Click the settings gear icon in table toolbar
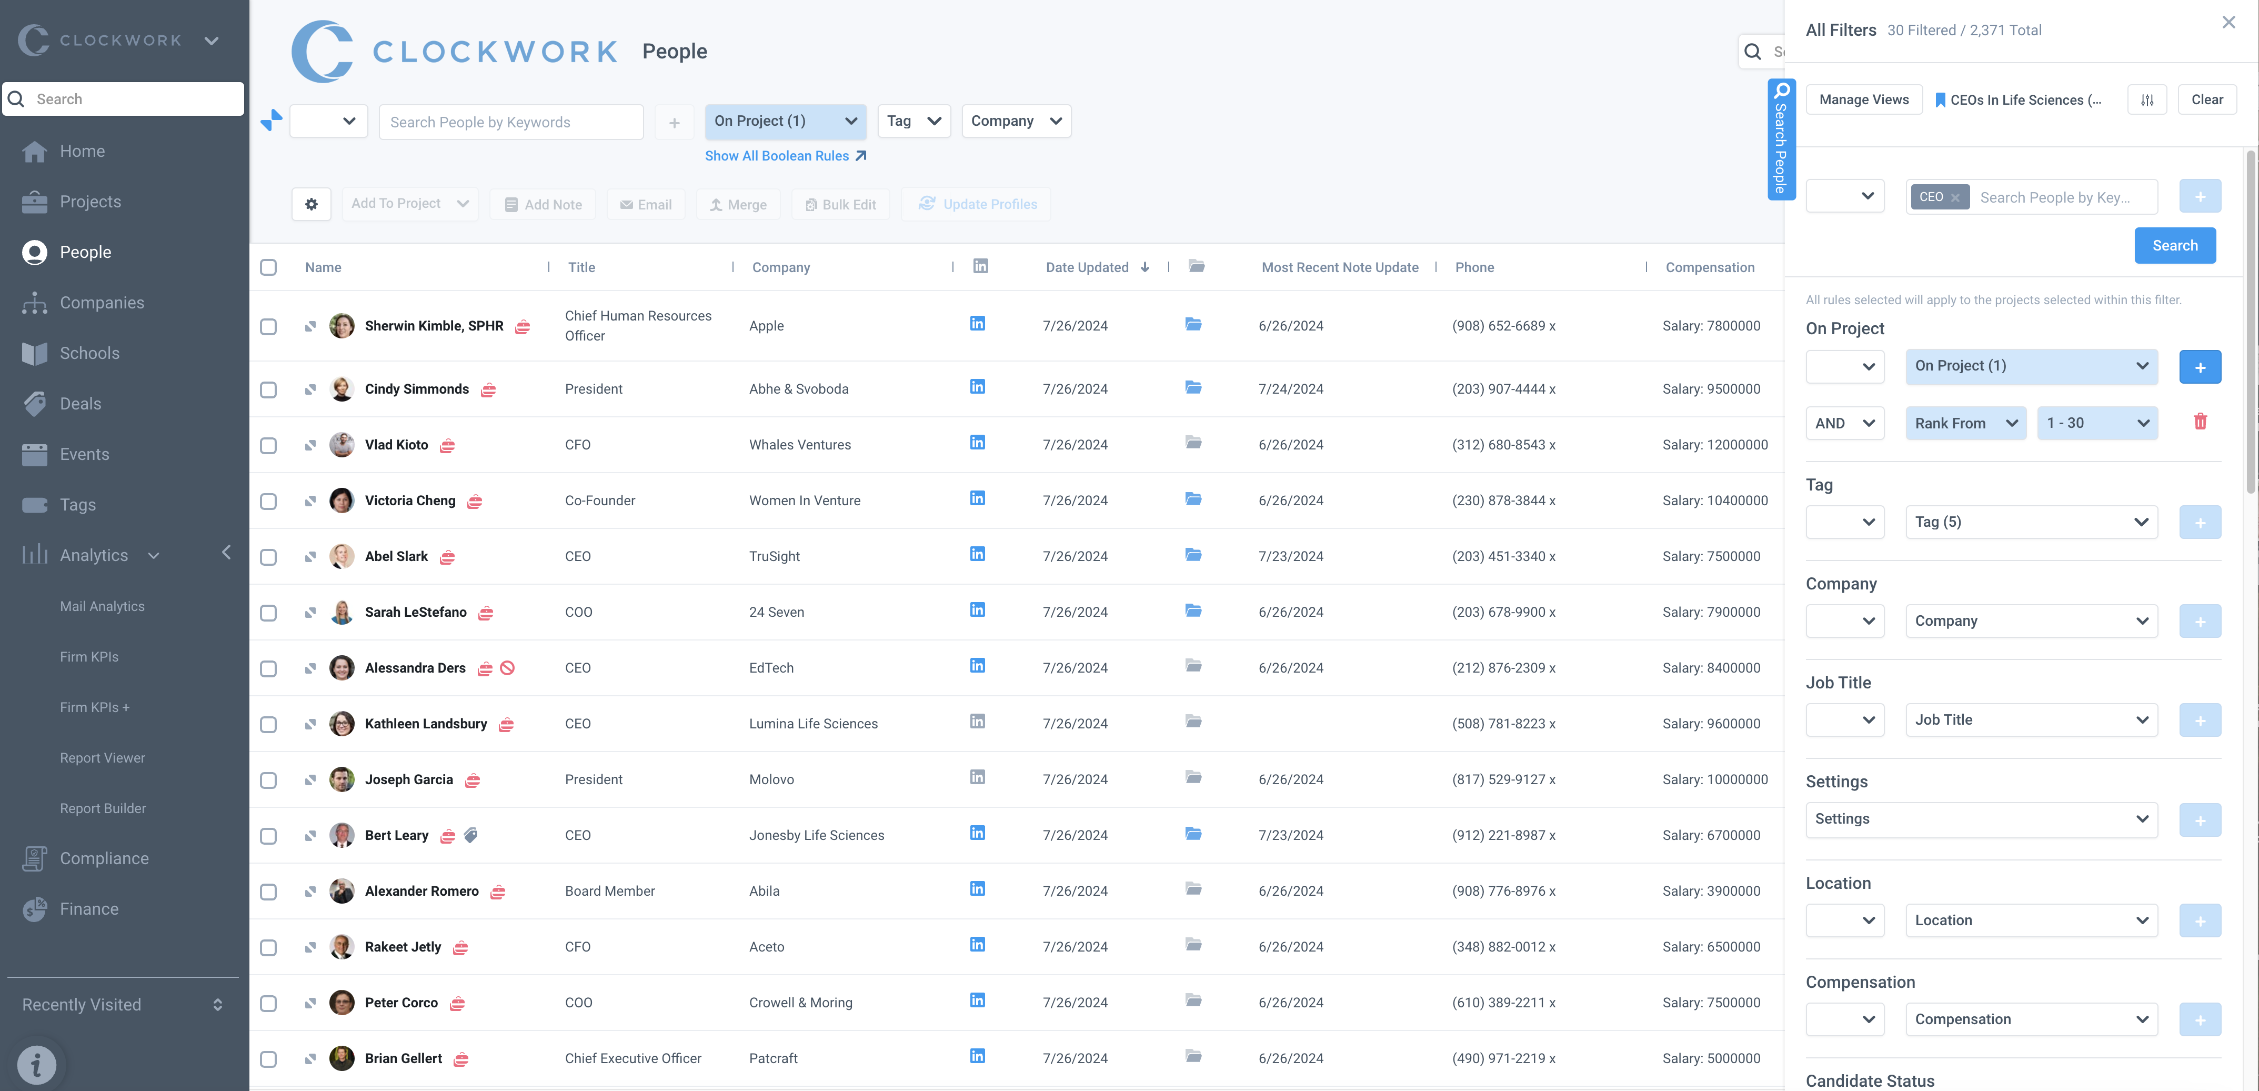This screenshot has width=2259, height=1091. coord(308,203)
